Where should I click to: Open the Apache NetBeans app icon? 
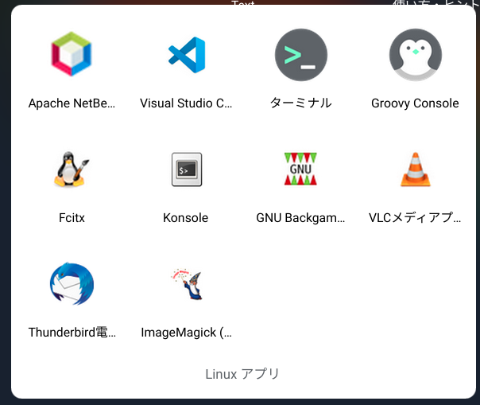[x=72, y=54]
